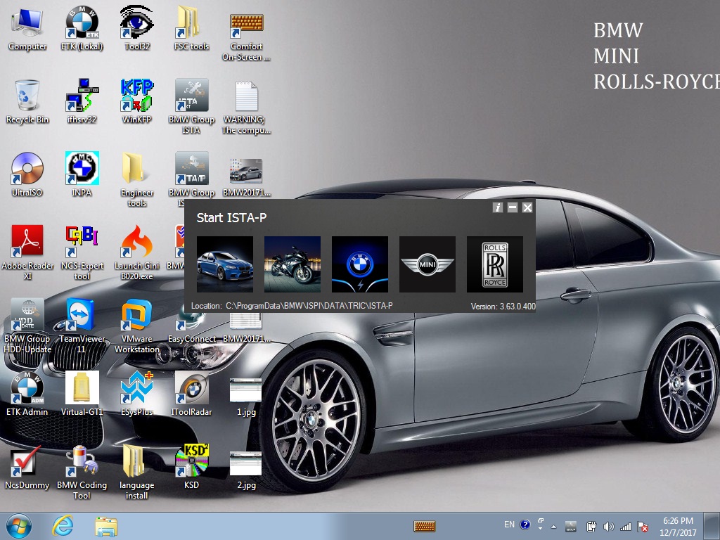Select the BMW Group shortcut with TA/P icon
The image size is (720, 540).
coord(191,174)
